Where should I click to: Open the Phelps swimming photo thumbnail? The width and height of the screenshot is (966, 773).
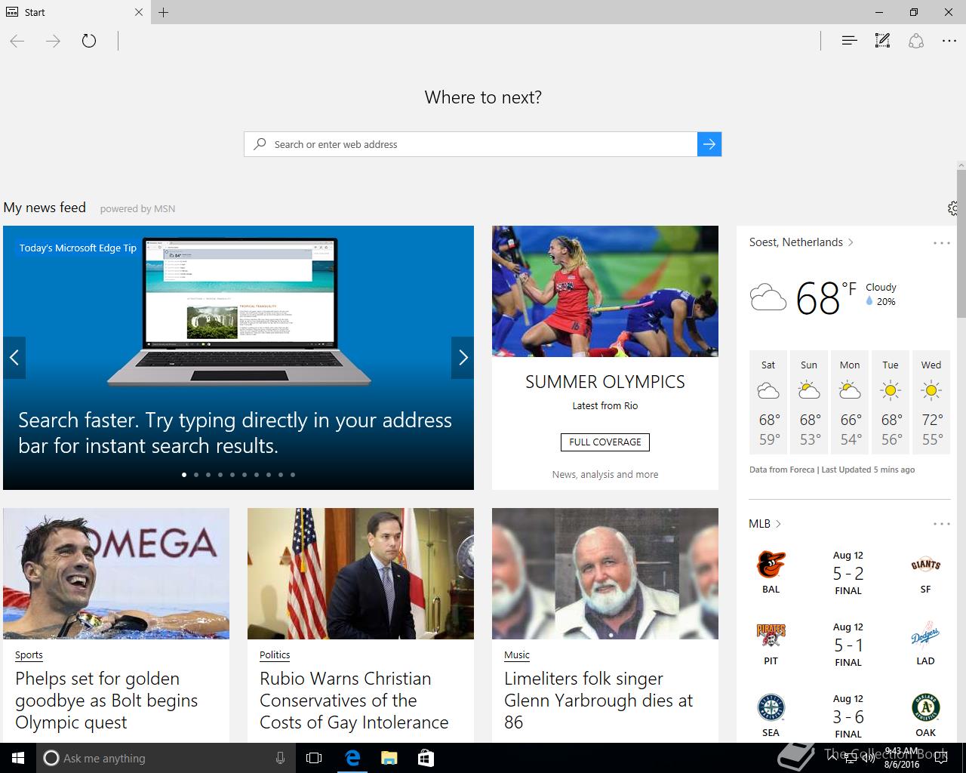point(116,574)
